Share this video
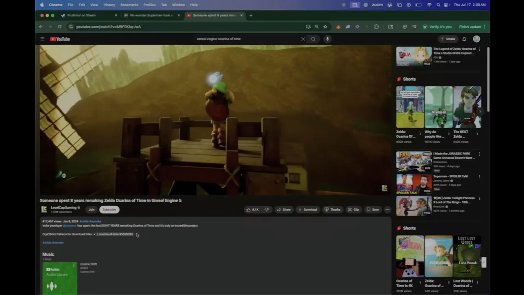This screenshot has height=295, width=524. 283,209
